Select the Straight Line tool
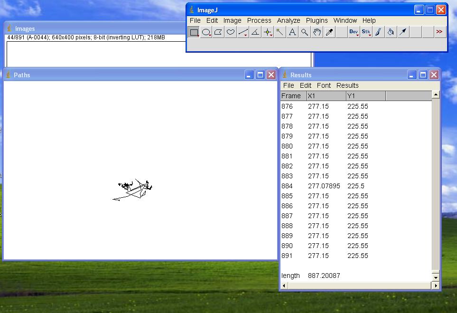Viewport: 457px width, 313px height. coord(243,32)
